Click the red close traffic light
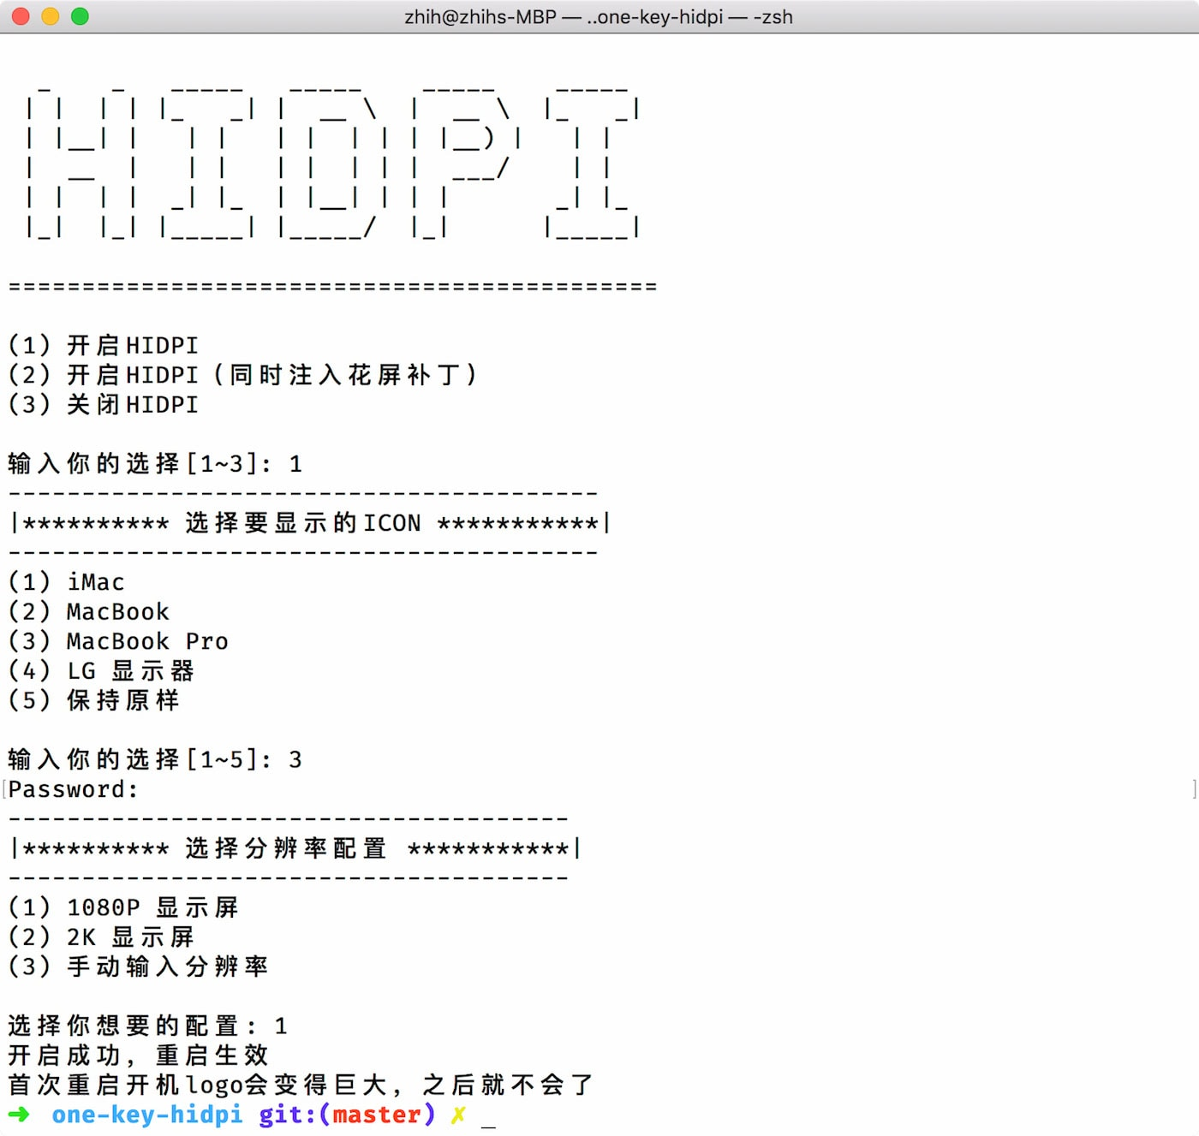The image size is (1199, 1136). pos(20,15)
